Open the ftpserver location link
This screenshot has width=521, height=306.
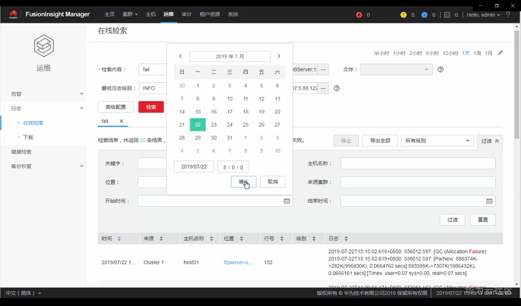[238, 262]
